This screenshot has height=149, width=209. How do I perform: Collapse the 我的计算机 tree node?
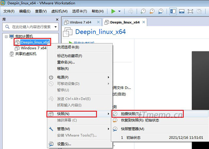6,37
